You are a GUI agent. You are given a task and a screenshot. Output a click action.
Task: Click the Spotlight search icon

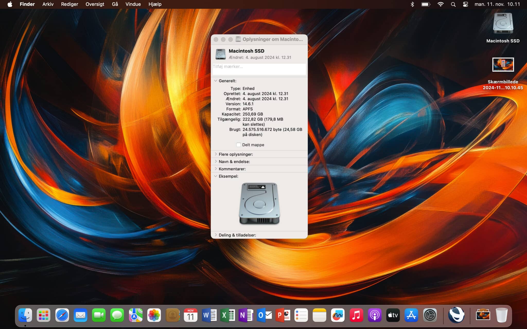point(453,4)
